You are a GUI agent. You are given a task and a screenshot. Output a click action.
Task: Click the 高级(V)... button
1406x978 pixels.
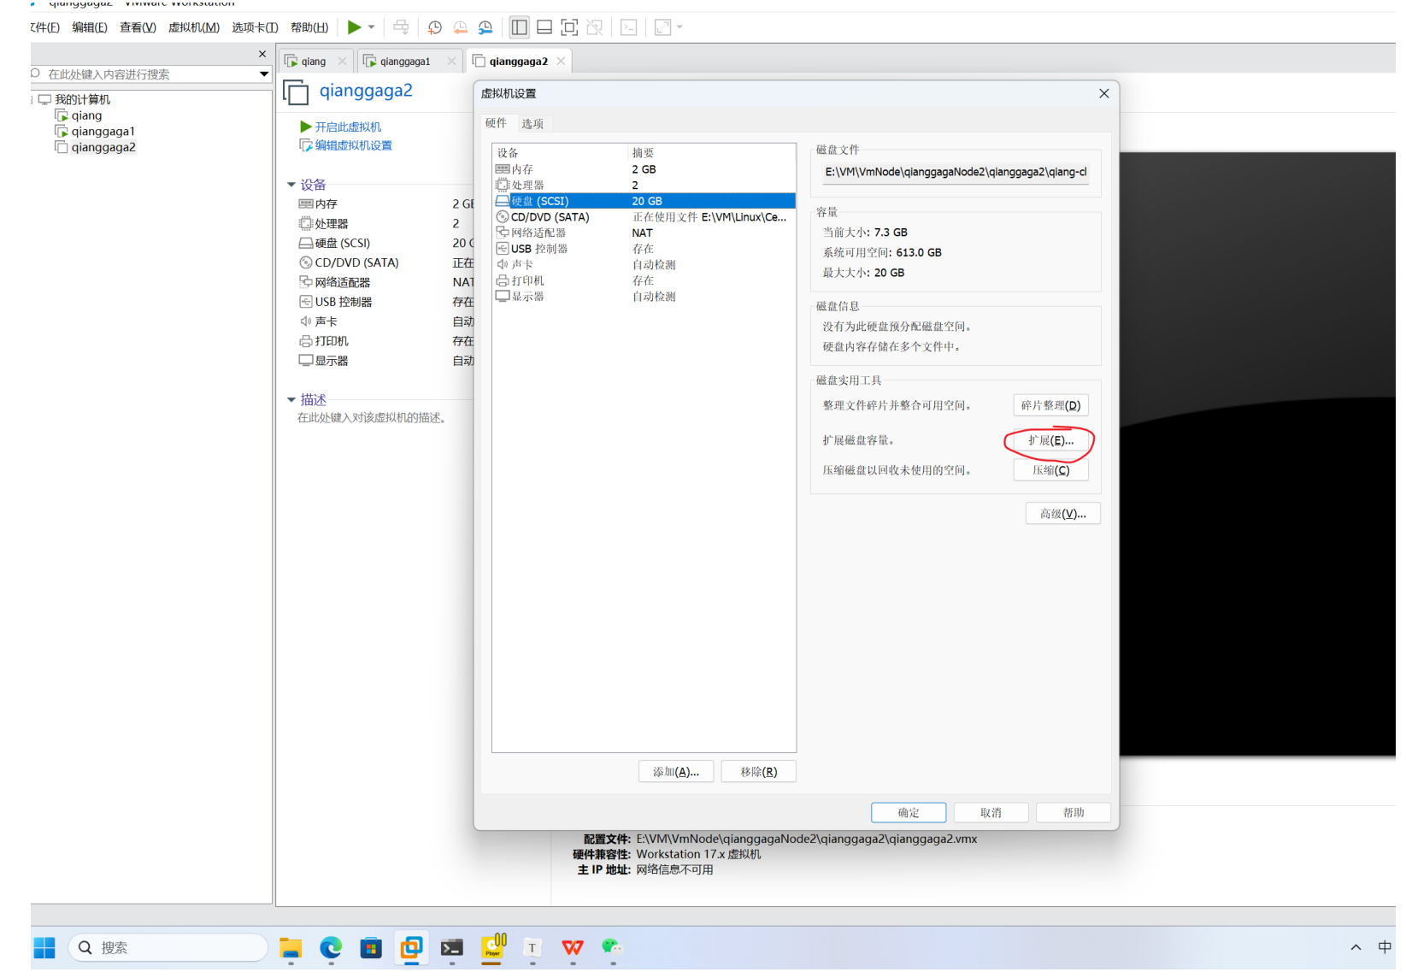tap(1062, 514)
